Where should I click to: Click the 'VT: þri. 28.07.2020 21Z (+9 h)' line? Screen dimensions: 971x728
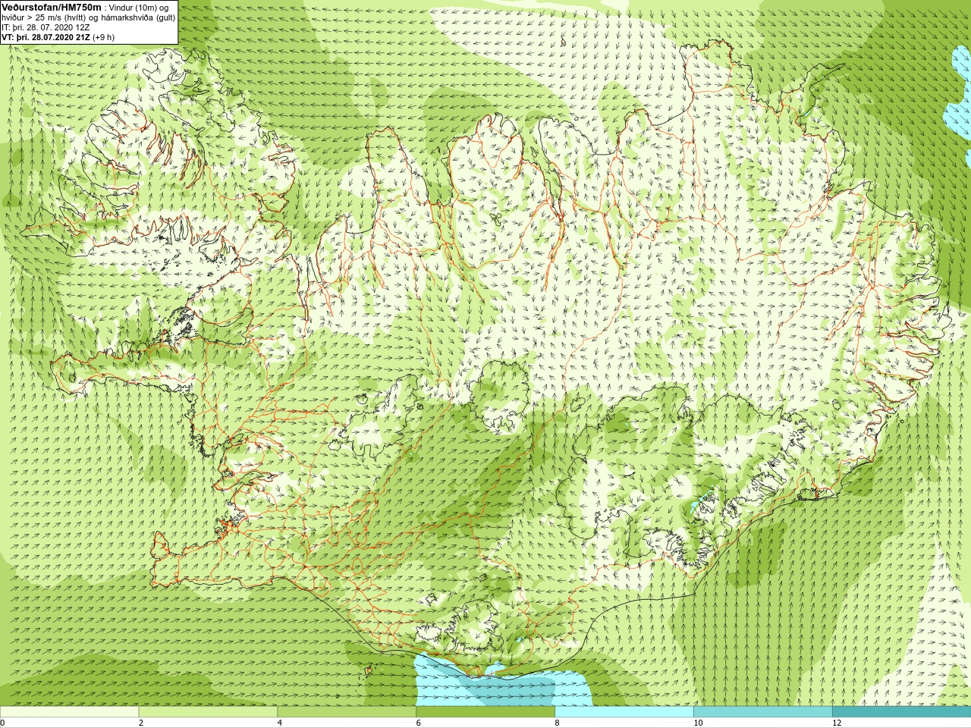[x=58, y=37]
